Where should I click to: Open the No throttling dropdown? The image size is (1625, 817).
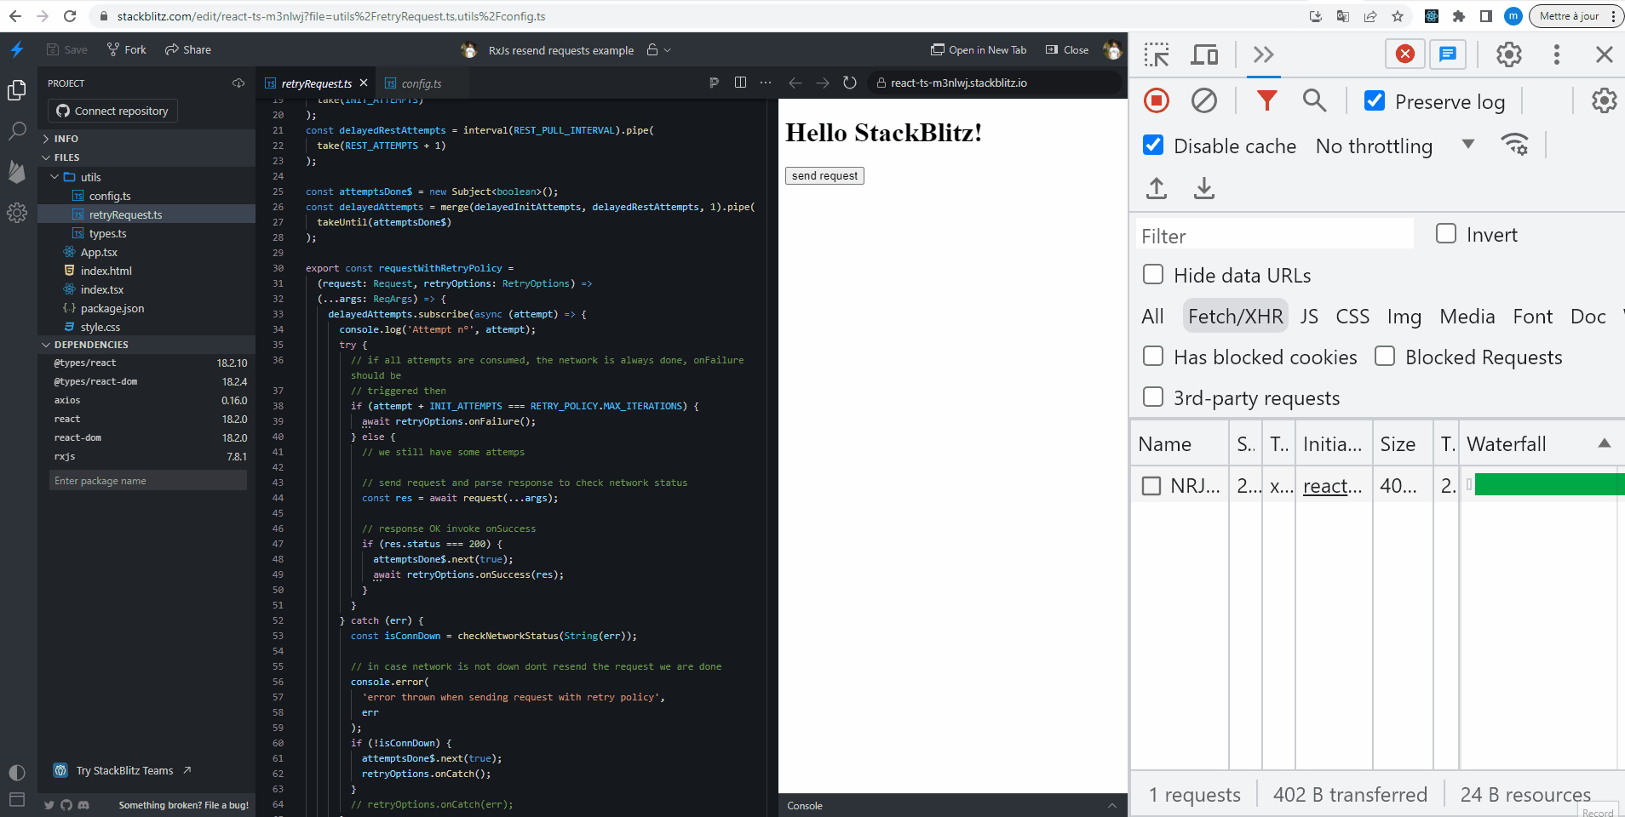pyautogui.click(x=1394, y=146)
